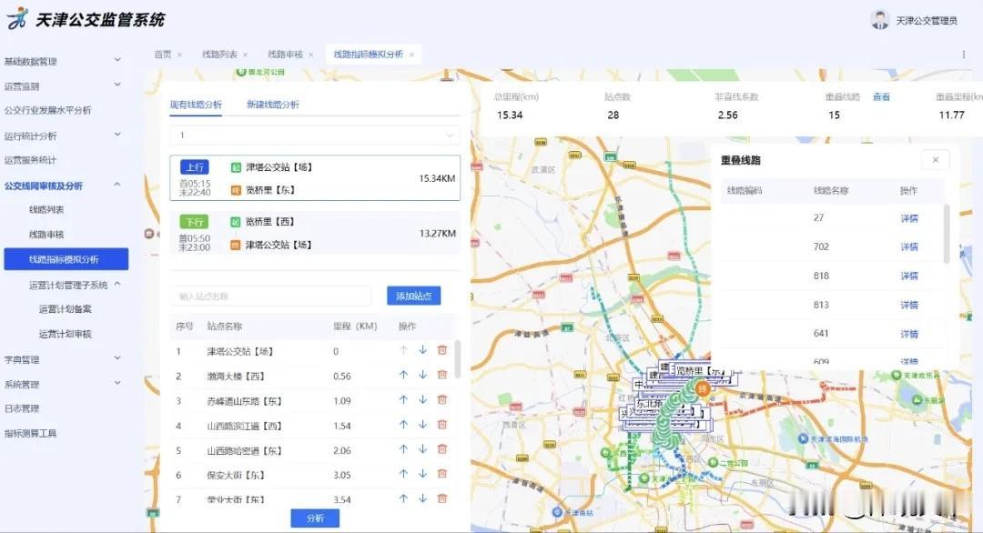This screenshot has height=533, width=983.
Task: Expand 运行统计分析 menu
Action: 117,135
